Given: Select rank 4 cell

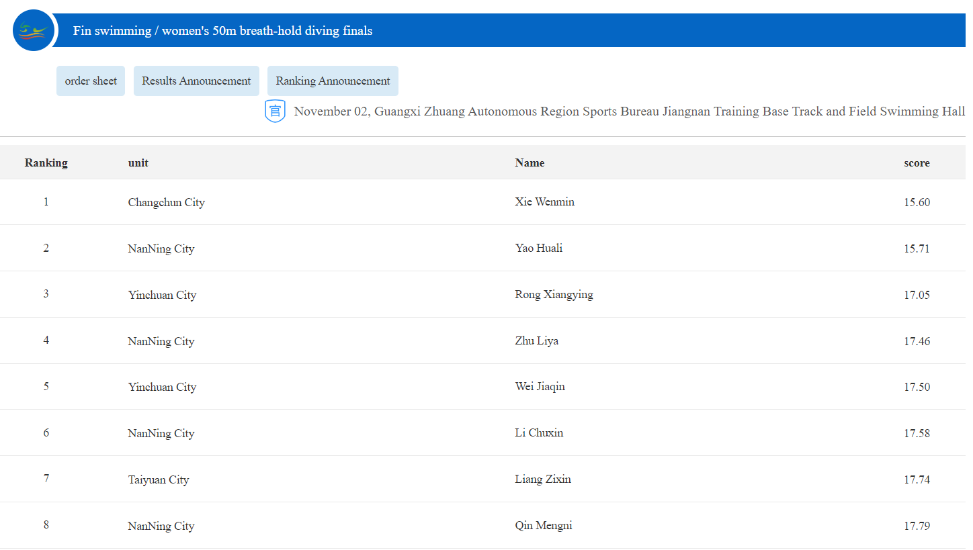Looking at the screenshot, I should 46,340.
